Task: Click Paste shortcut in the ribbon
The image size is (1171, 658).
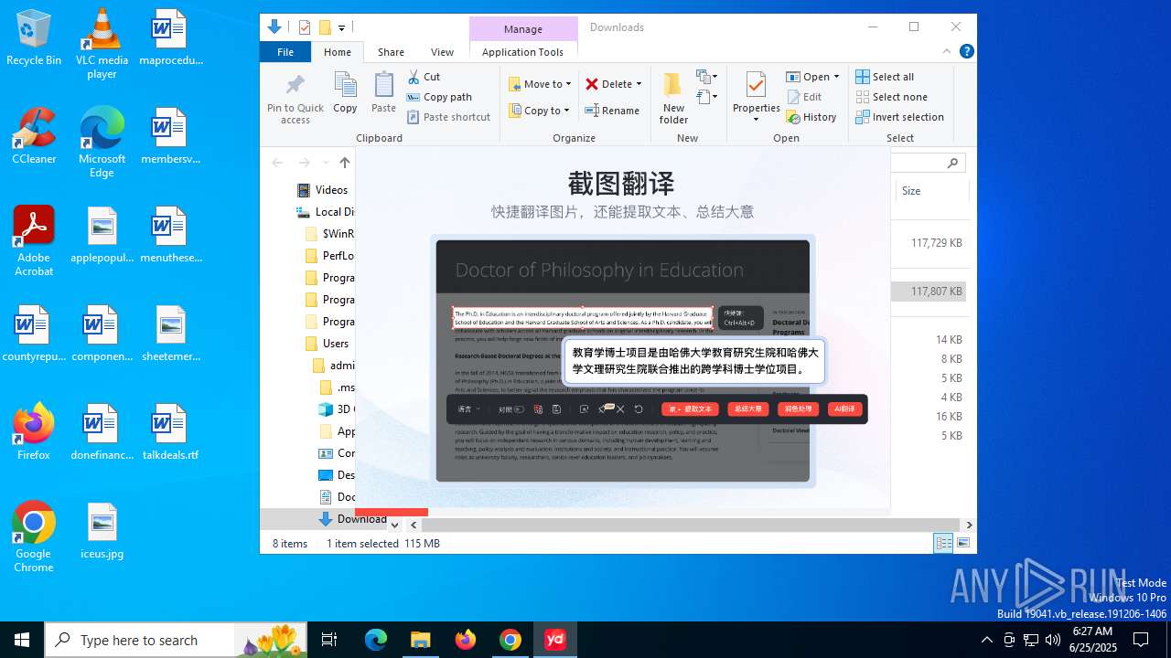Action: [448, 117]
